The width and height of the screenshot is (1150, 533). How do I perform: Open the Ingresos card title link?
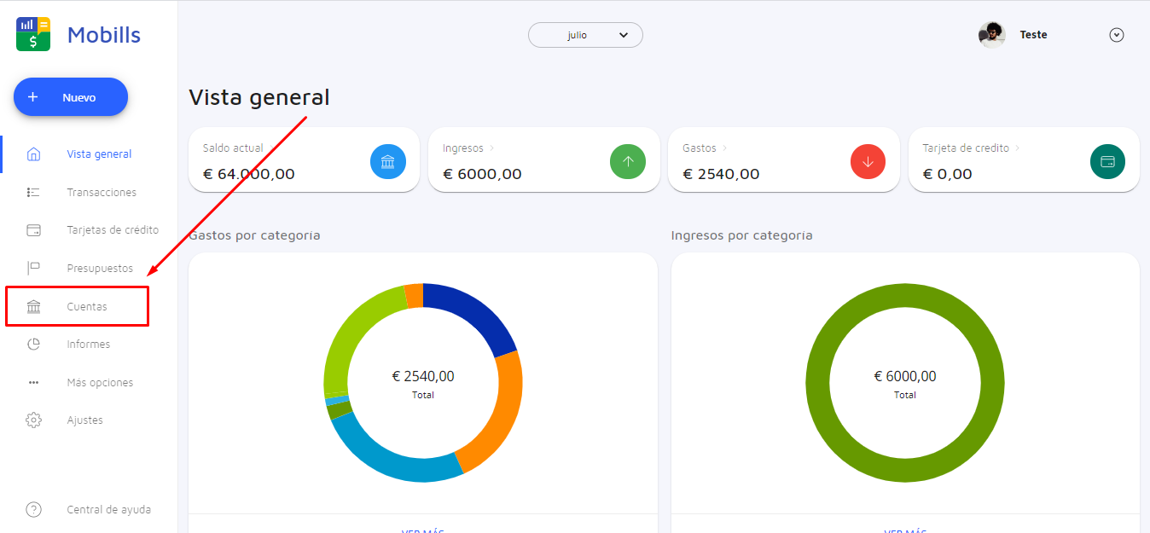[x=463, y=148]
